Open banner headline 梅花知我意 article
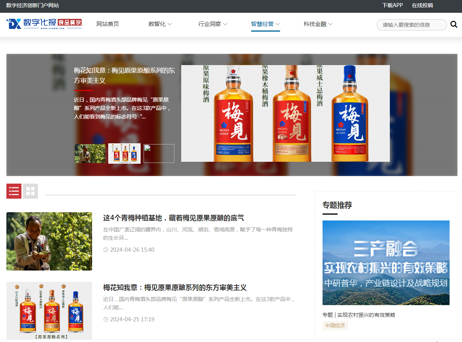Image resolution: width=462 pixels, height=342 pixels. (124, 75)
